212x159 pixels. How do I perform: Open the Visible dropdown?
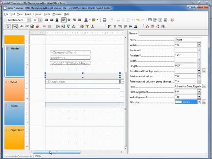(x=199, y=45)
